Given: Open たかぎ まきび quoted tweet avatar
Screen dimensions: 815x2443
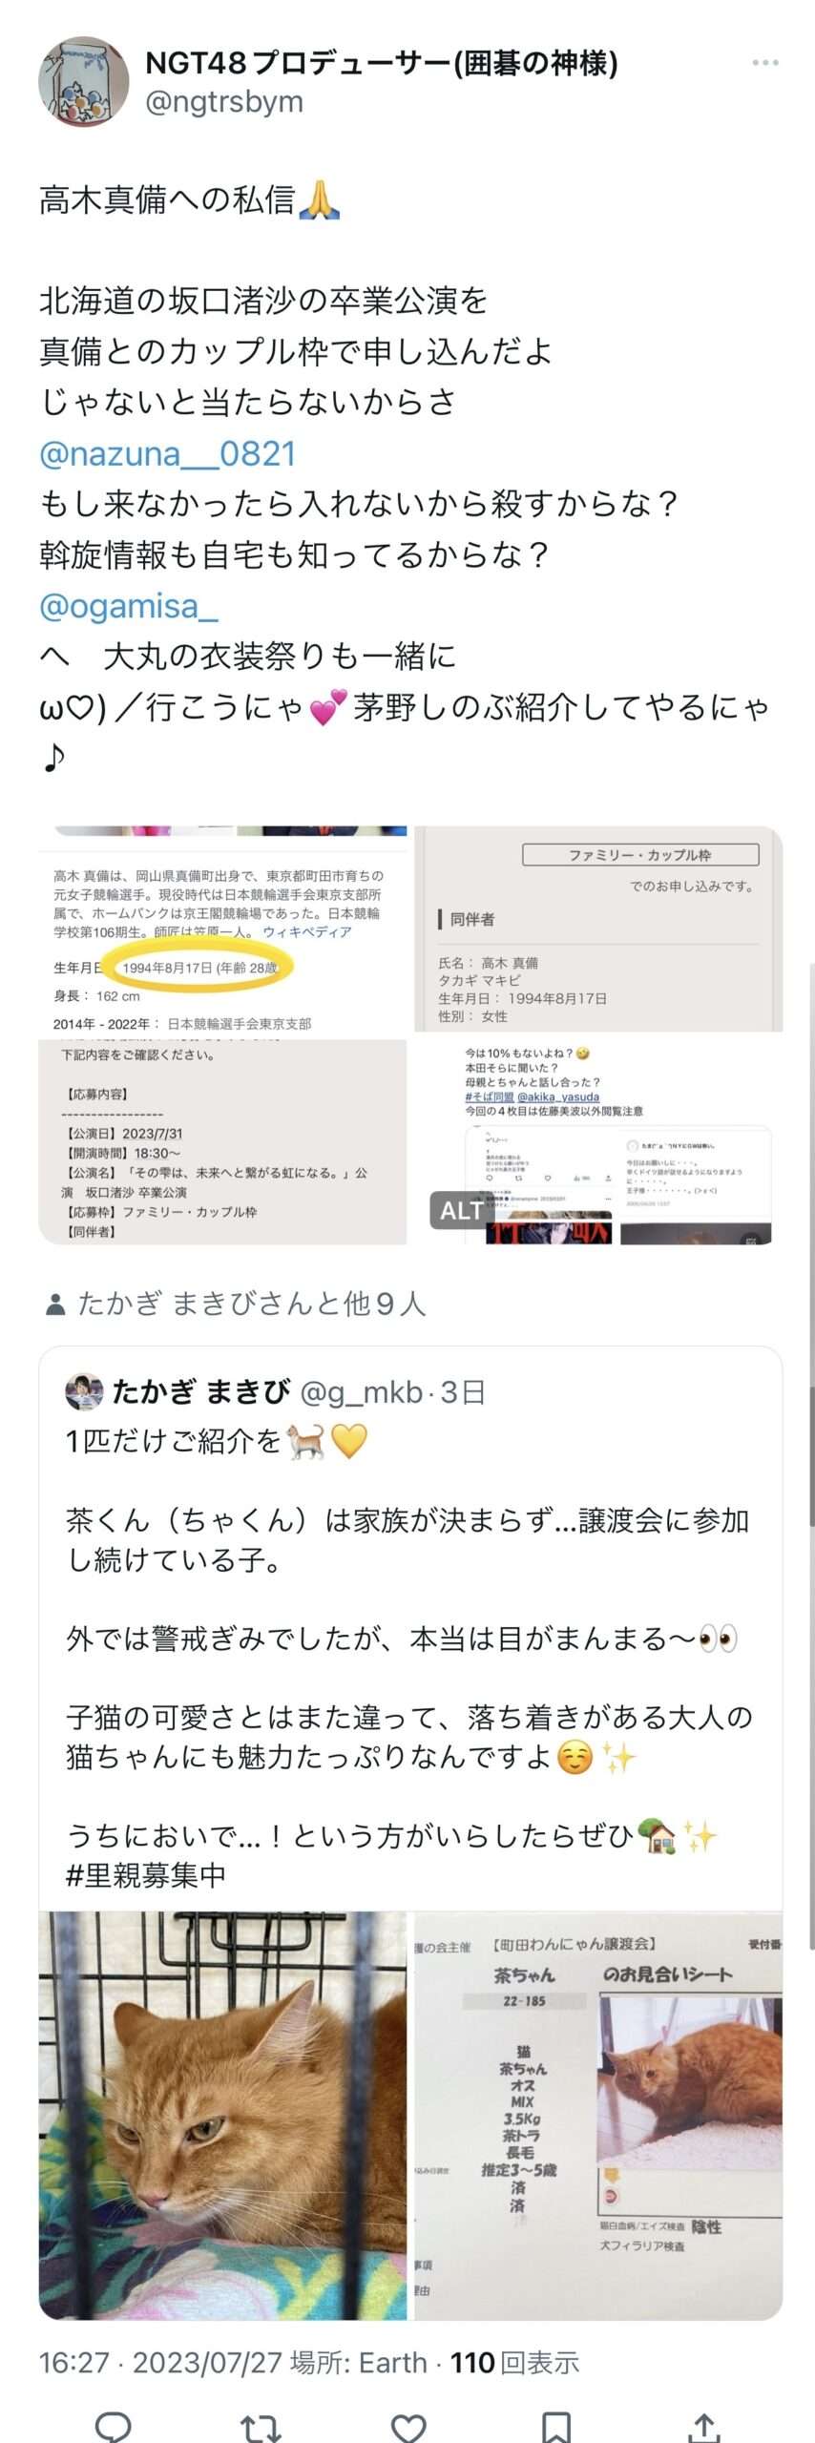Looking at the screenshot, I should point(84,1391).
